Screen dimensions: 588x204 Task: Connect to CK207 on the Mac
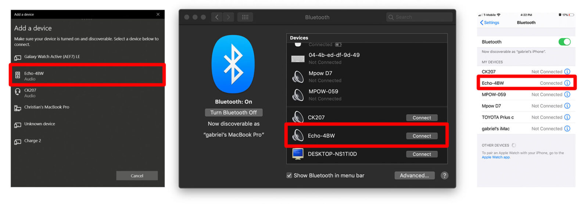tap(422, 118)
